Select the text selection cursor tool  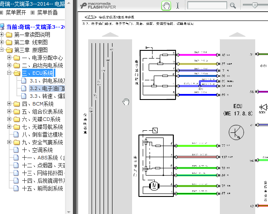(x=178, y=6)
